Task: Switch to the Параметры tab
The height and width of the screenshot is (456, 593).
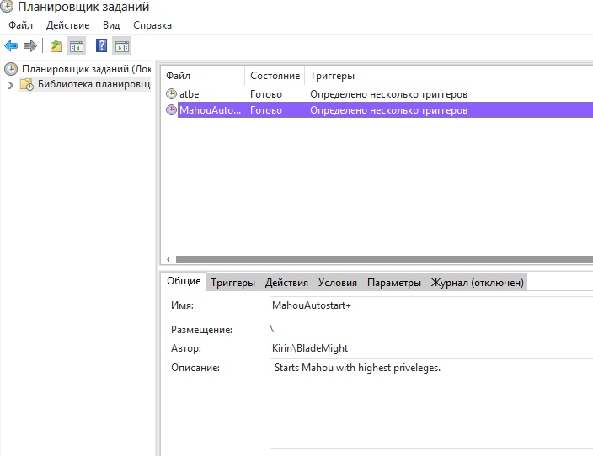Action: [393, 283]
